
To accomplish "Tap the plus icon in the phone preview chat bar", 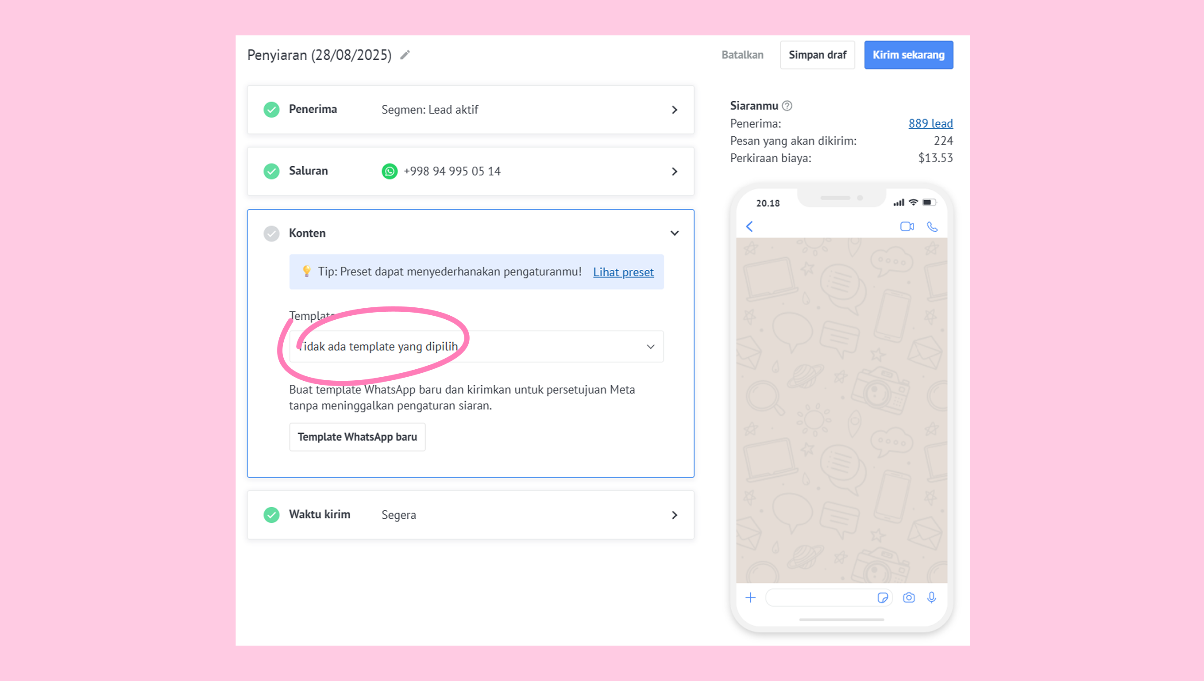I will pyautogui.click(x=750, y=598).
